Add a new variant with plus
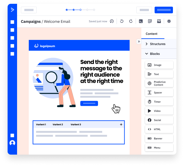Viewport: 184px width, 166px height. pyautogui.click(x=121, y=124)
